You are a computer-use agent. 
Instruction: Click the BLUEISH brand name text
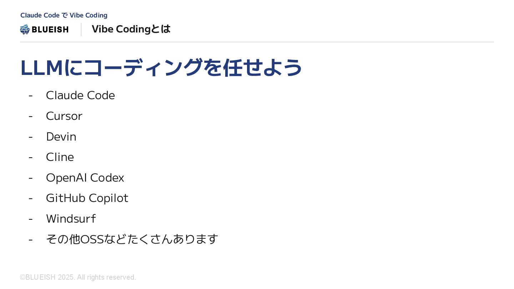(x=50, y=30)
